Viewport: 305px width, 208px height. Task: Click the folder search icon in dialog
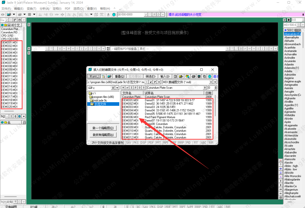(187, 76)
